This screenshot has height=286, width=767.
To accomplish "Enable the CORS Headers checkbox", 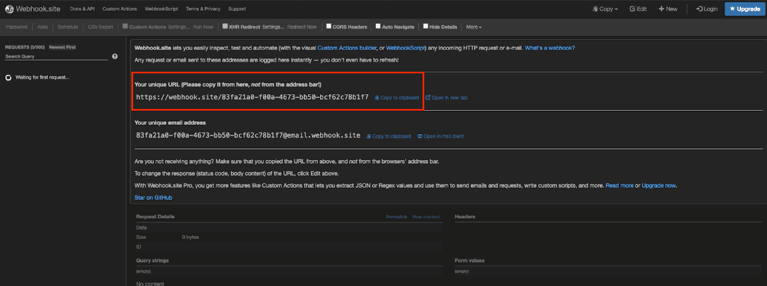I will point(329,27).
